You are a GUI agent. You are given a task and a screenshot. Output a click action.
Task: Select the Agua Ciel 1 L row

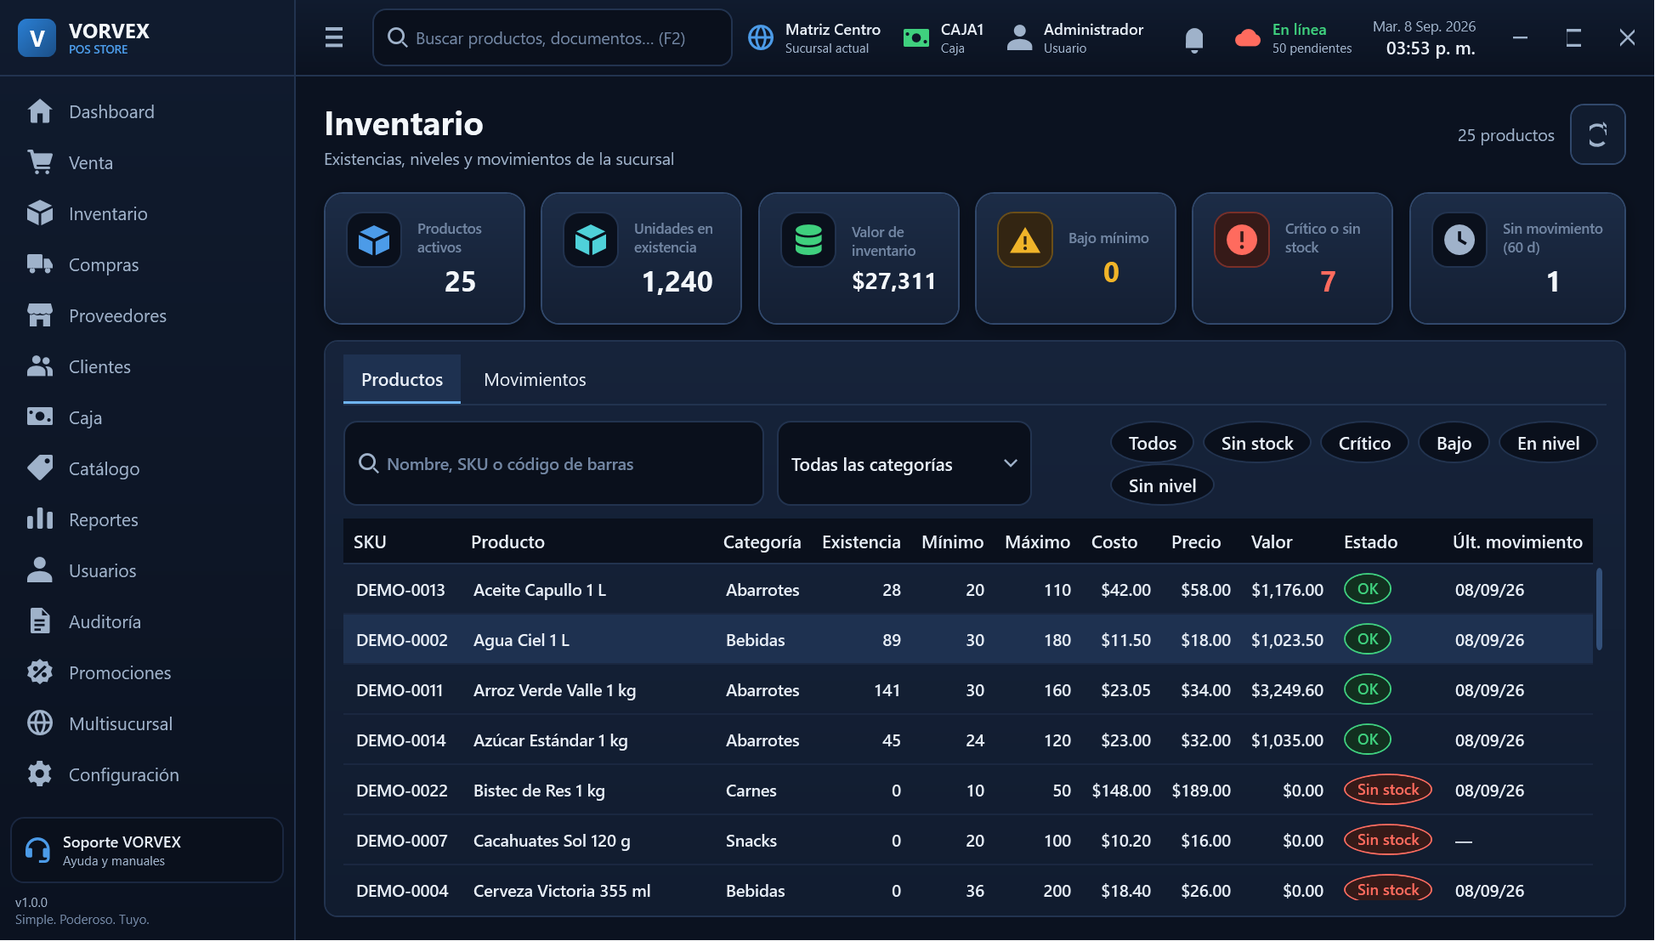[968, 639]
